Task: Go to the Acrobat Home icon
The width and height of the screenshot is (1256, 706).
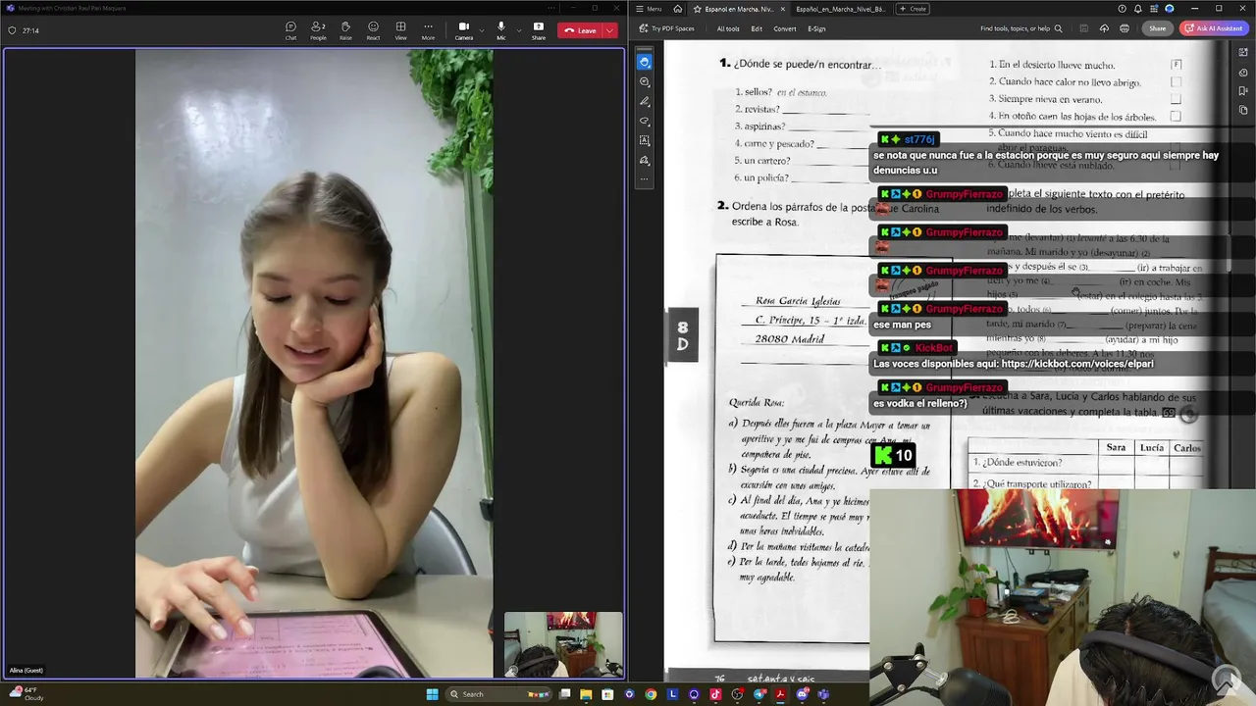Action: click(677, 9)
